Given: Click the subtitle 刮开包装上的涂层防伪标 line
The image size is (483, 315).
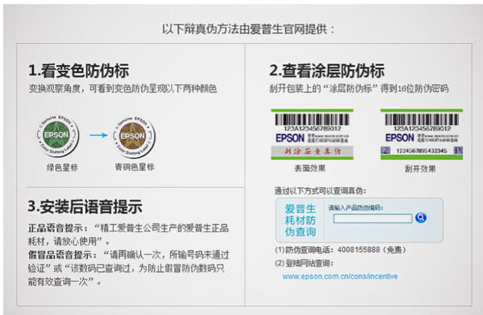Looking at the screenshot, I should tap(359, 89).
